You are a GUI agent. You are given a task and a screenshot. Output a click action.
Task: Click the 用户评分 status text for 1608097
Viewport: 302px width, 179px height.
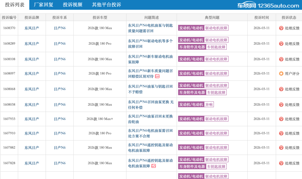tap(292, 74)
